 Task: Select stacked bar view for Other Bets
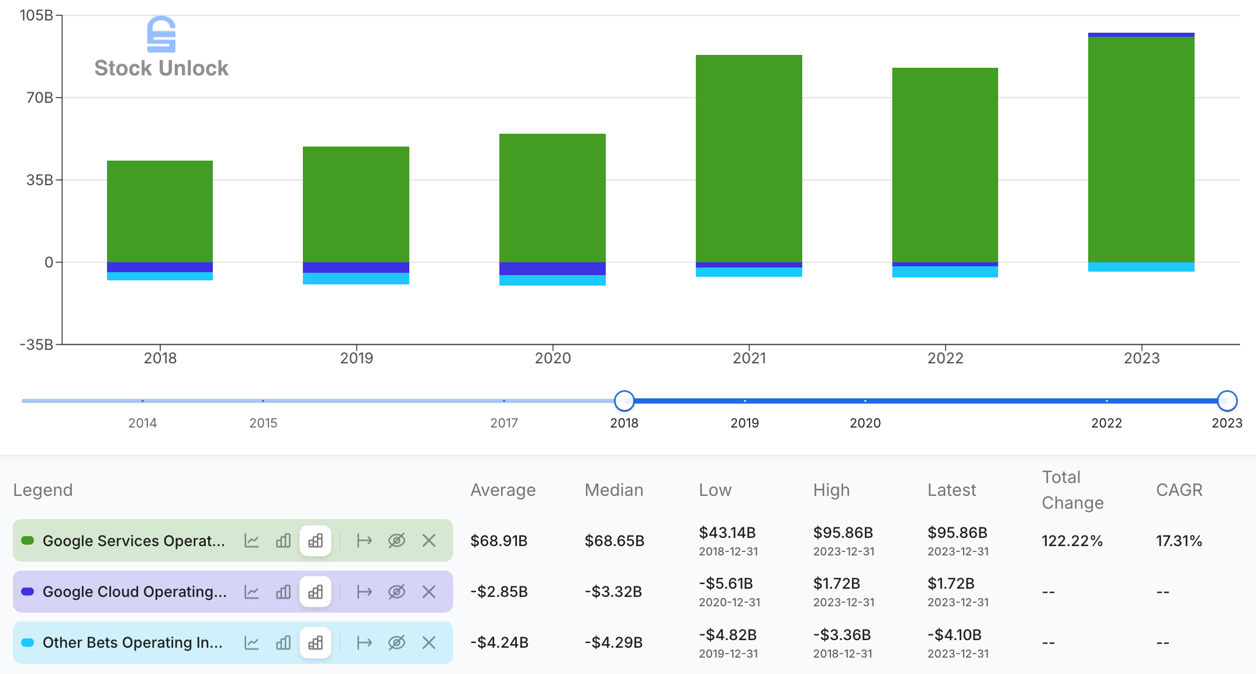[315, 642]
